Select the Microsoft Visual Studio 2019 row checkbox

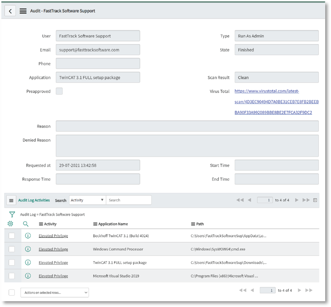(12, 276)
